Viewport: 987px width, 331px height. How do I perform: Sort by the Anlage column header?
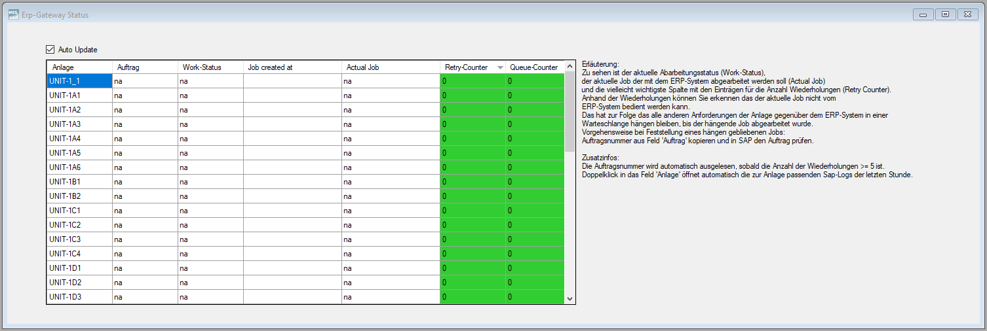point(79,67)
